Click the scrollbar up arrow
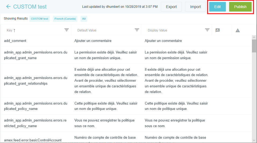Viewport: 257px width, 143px height. click(x=254, y=37)
